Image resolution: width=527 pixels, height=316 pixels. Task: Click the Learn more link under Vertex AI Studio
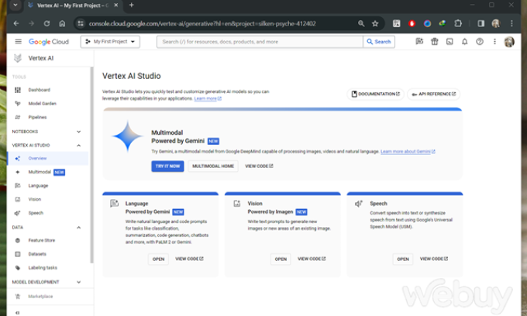[208, 98]
